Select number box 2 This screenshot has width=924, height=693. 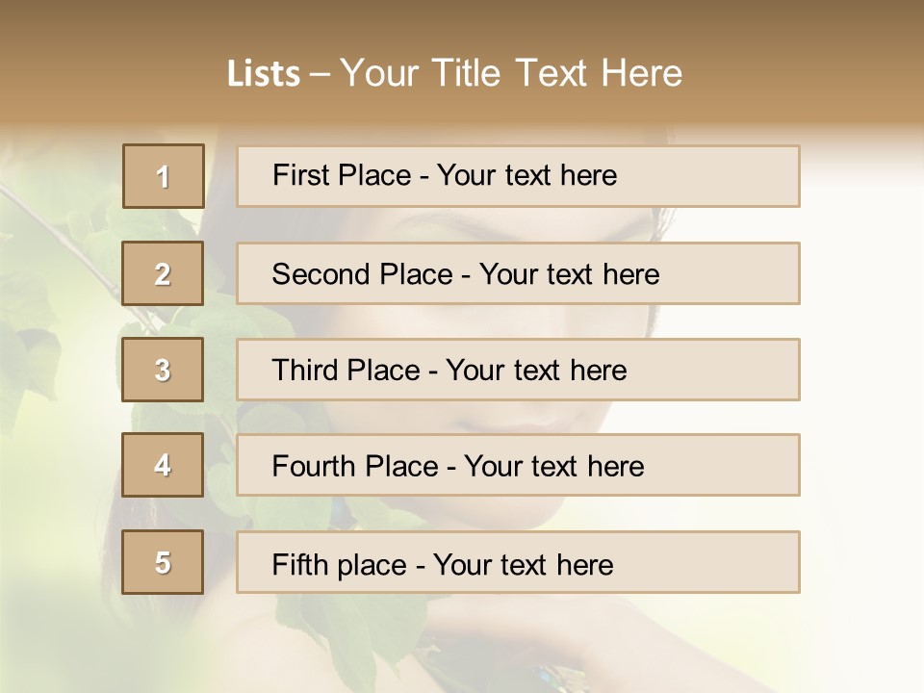(163, 273)
